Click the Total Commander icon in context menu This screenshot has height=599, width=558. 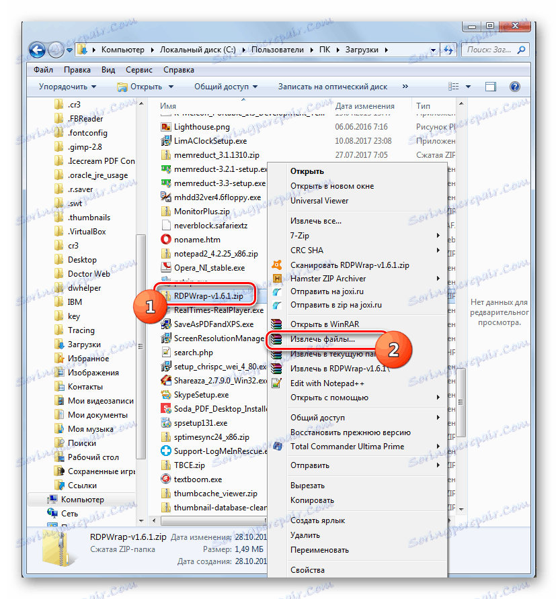pyautogui.click(x=277, y=446)
